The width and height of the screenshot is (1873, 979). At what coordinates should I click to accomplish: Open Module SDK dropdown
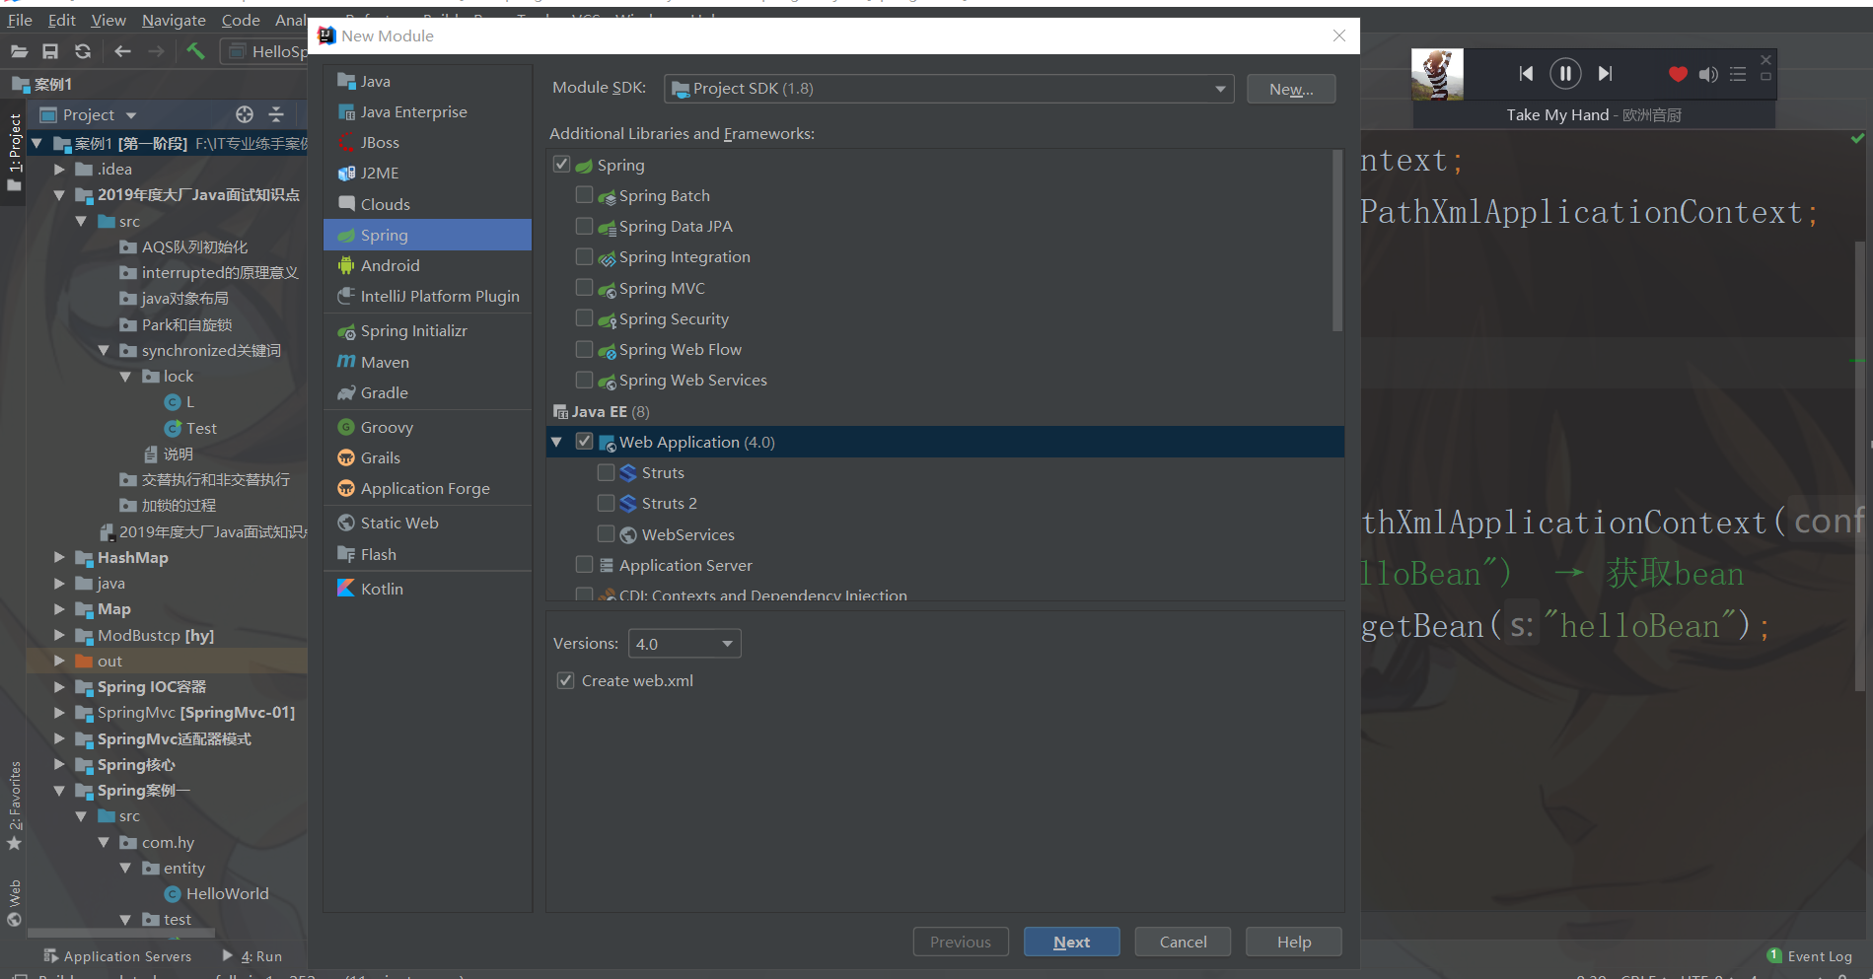tap(949, 89)
